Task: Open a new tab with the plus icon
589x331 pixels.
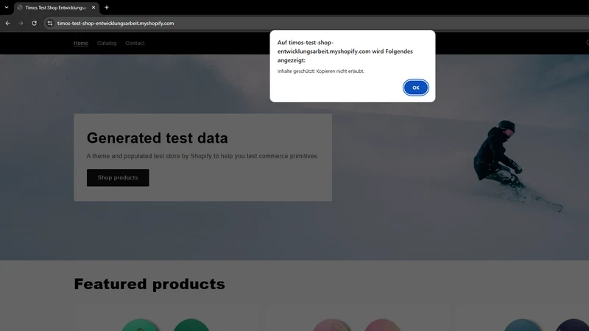Action: pyautogui.click(x=107, y=7)
